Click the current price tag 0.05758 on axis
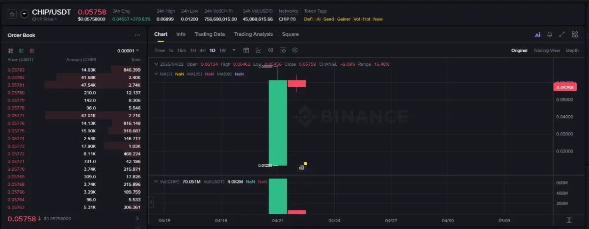This screenshot has height=229, width=589. (x=564, y=87)
